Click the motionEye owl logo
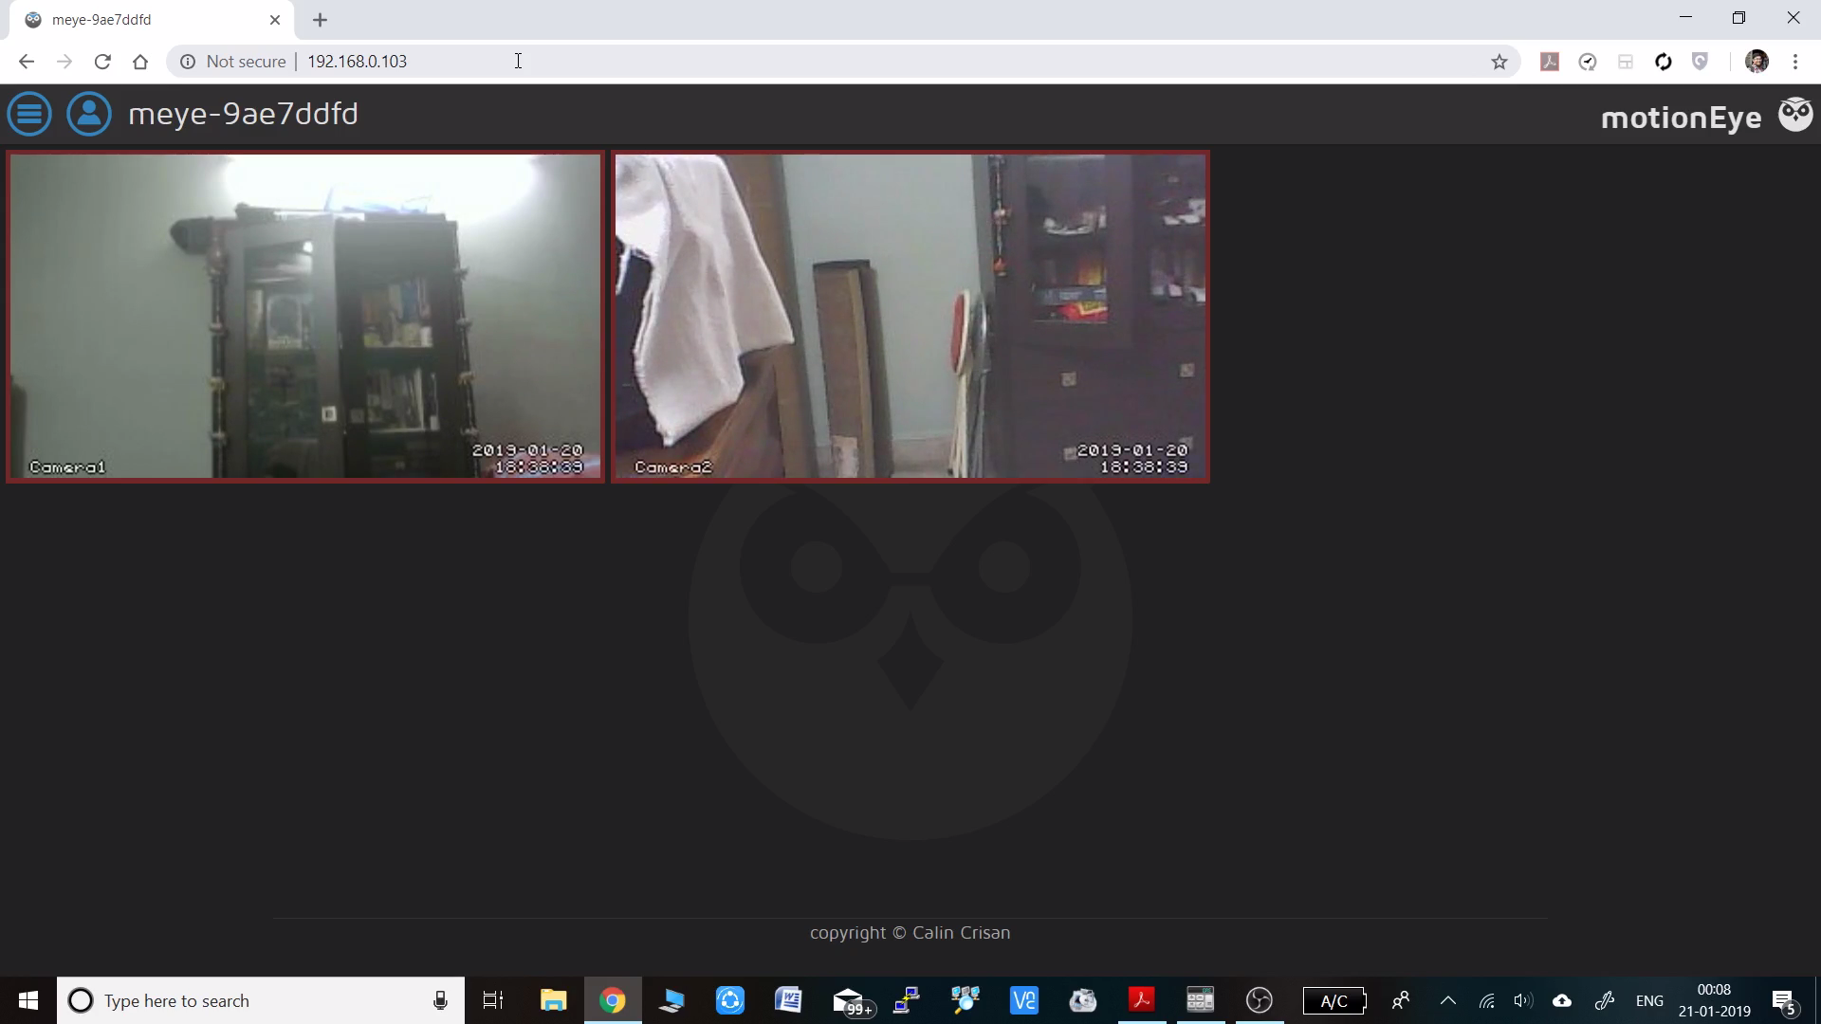The width and height of the screenshot is (1821, 1024). (x=1795, y=113)
